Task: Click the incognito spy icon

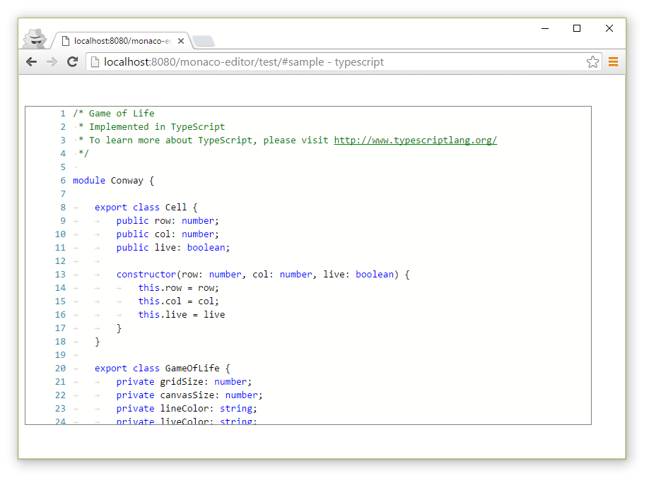Action: (x=35, y=39)
